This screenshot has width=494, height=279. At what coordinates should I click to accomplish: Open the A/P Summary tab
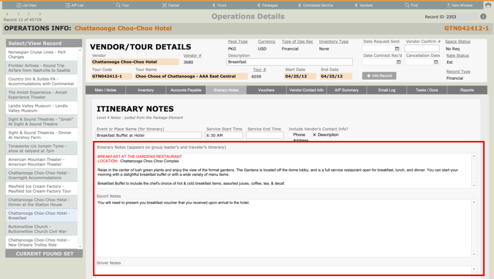click(347, 90)
